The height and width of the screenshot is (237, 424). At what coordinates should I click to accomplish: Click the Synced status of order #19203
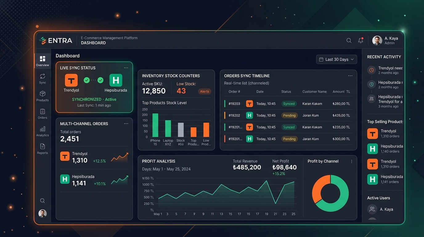coord(289,104)
